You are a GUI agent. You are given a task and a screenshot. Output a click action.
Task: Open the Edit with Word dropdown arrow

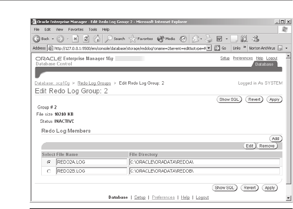[227, 39]
